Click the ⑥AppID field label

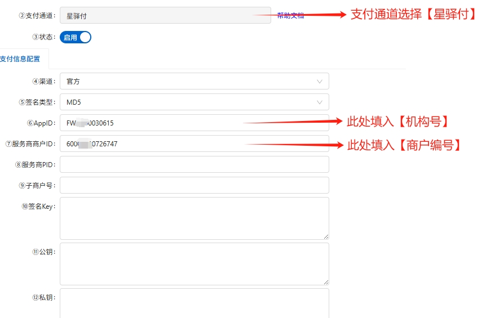tap(41, 123)
